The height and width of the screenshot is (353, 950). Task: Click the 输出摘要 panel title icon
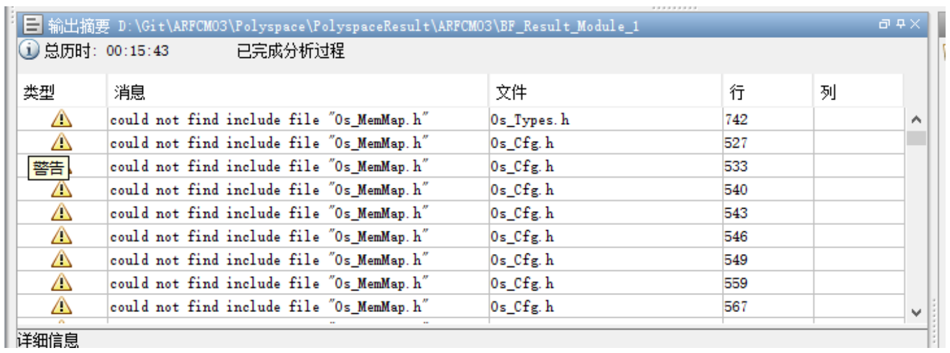[x=33, y=25]
